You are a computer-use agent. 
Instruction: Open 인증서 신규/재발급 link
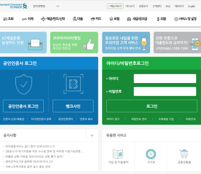(x=14, y=119)
